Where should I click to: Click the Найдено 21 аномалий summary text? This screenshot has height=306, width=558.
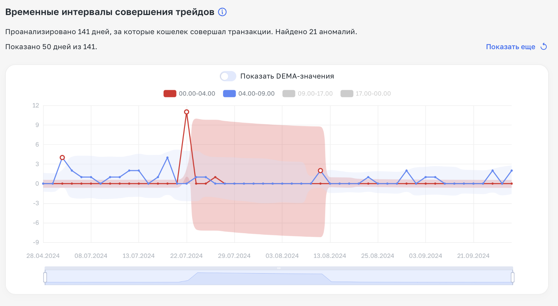(316, 32)
